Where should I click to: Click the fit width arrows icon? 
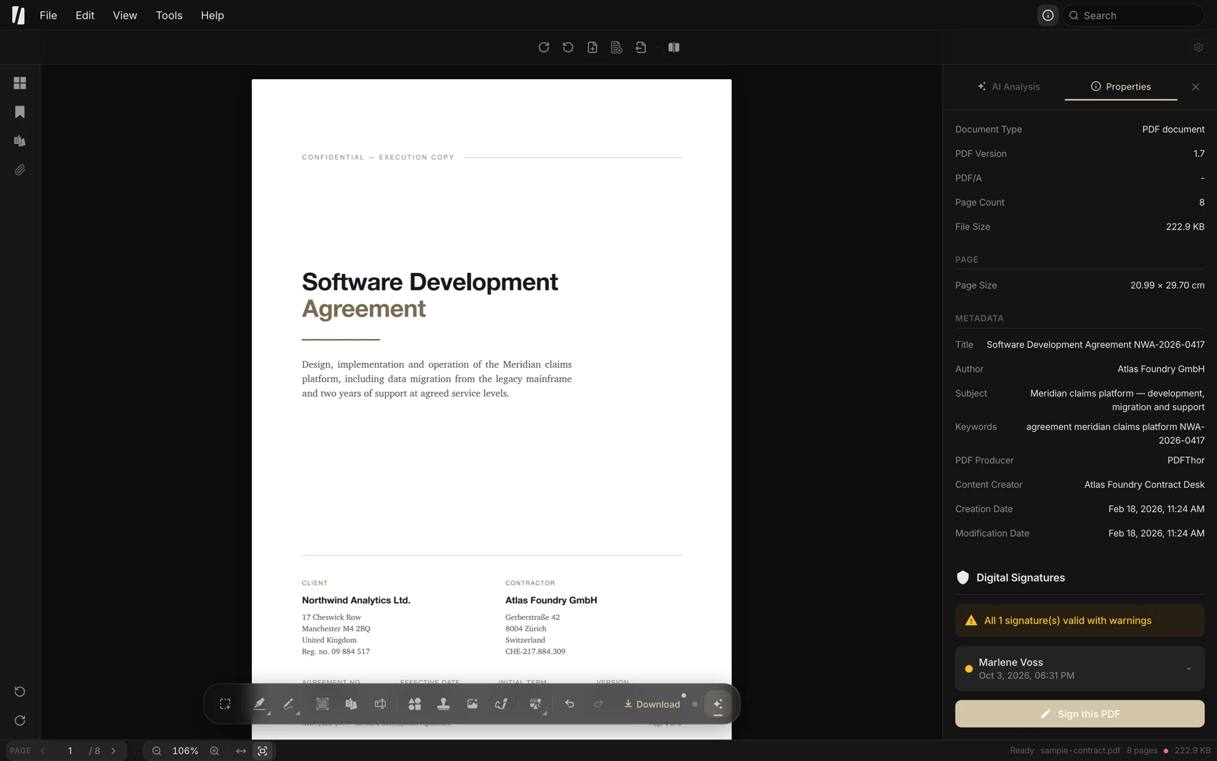pos(241,751)
